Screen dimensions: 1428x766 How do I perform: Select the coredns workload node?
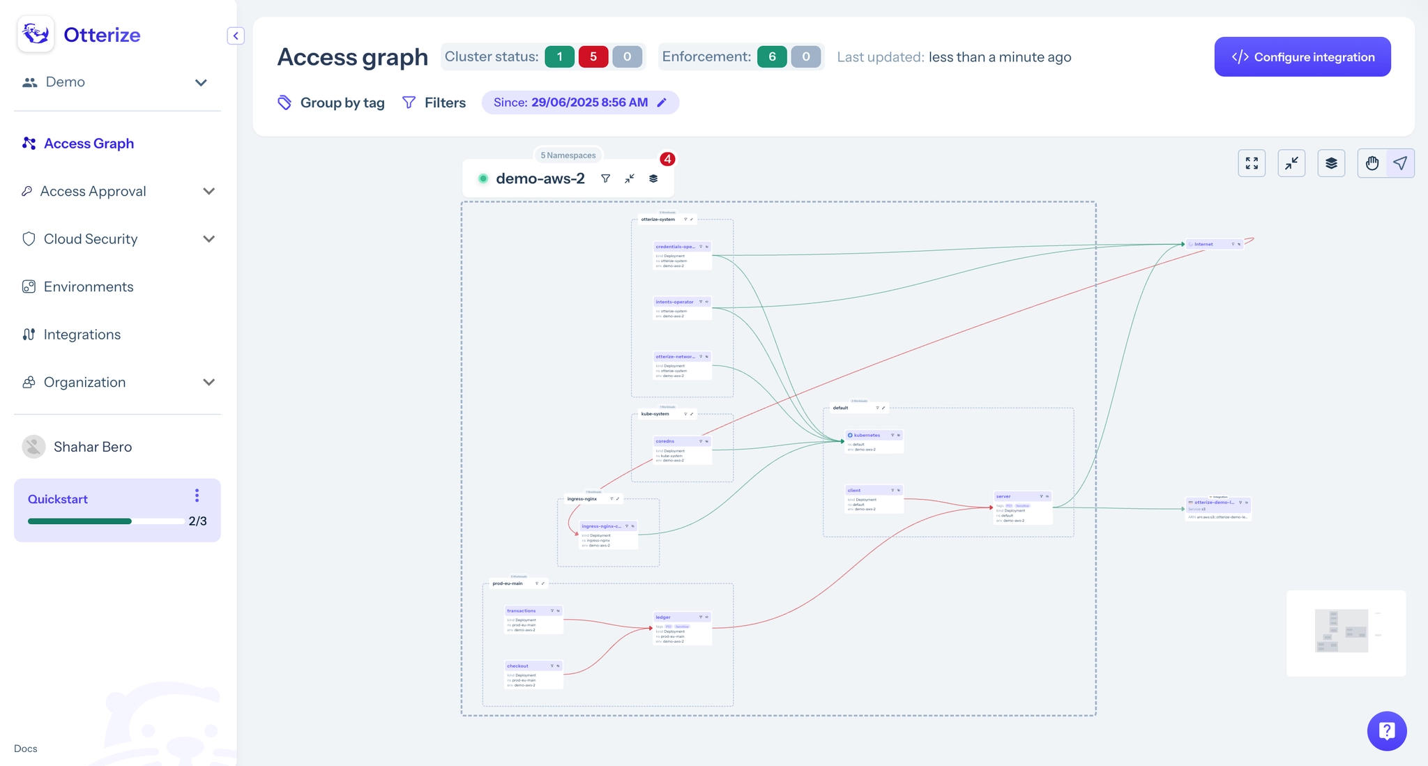pos(682,450)
